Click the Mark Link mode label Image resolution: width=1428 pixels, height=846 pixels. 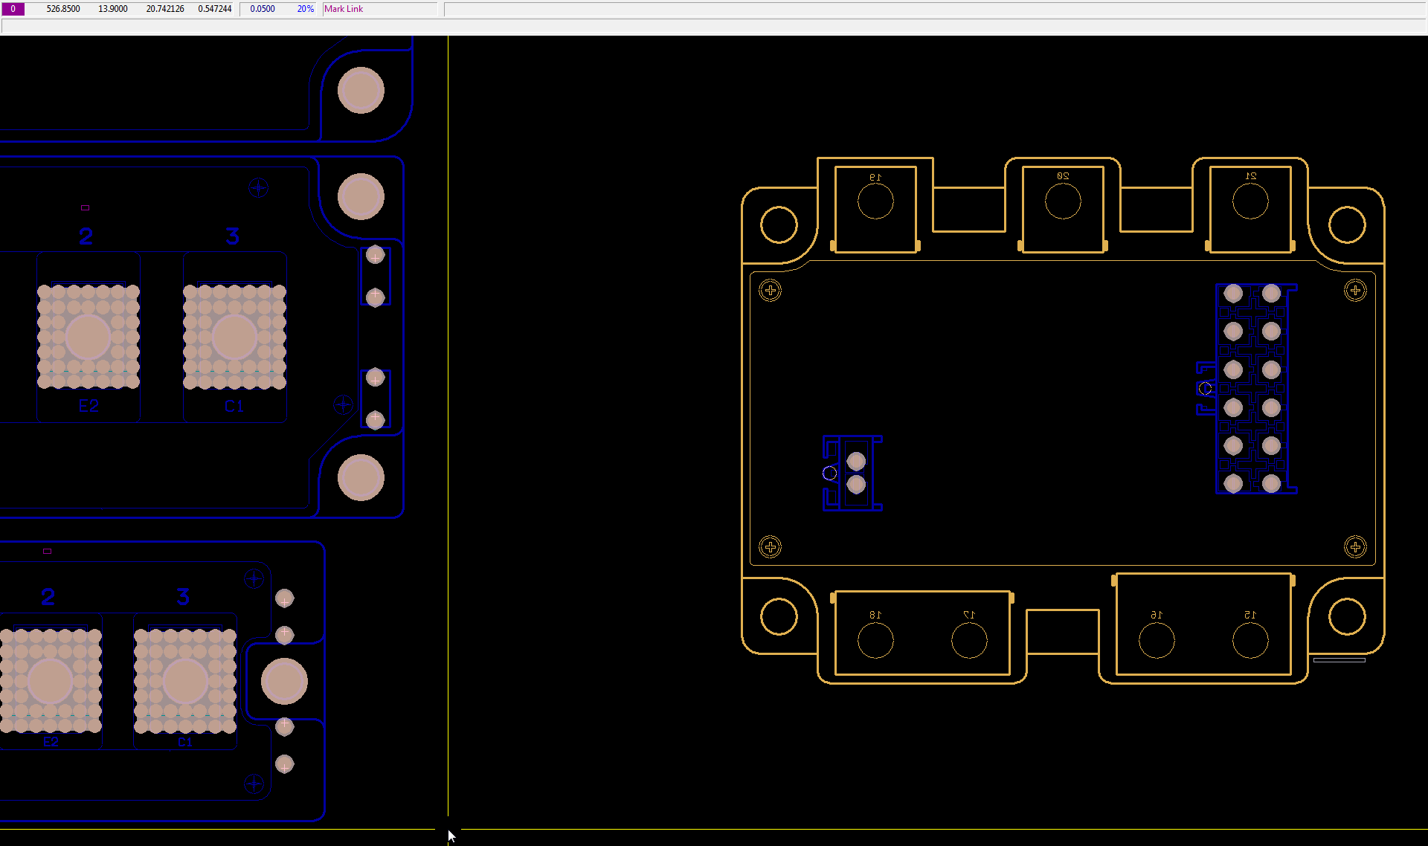(x=344, y=9)
